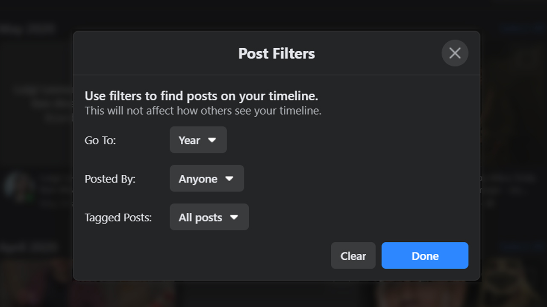Click the Go To label
The width and height of the screenshot is (547, 307).
click(x=100, y=140)
